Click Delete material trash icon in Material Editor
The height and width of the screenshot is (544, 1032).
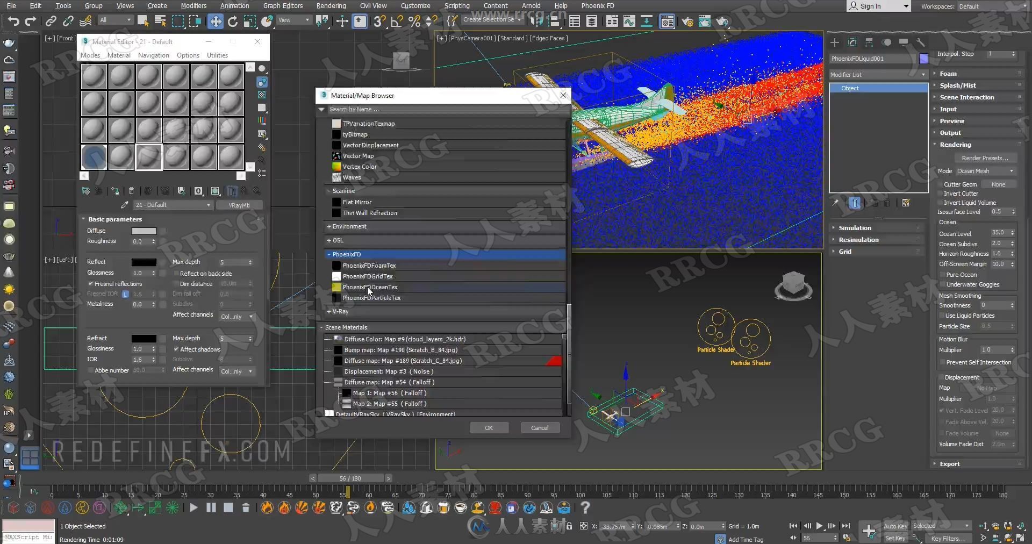tap(131, 191)
